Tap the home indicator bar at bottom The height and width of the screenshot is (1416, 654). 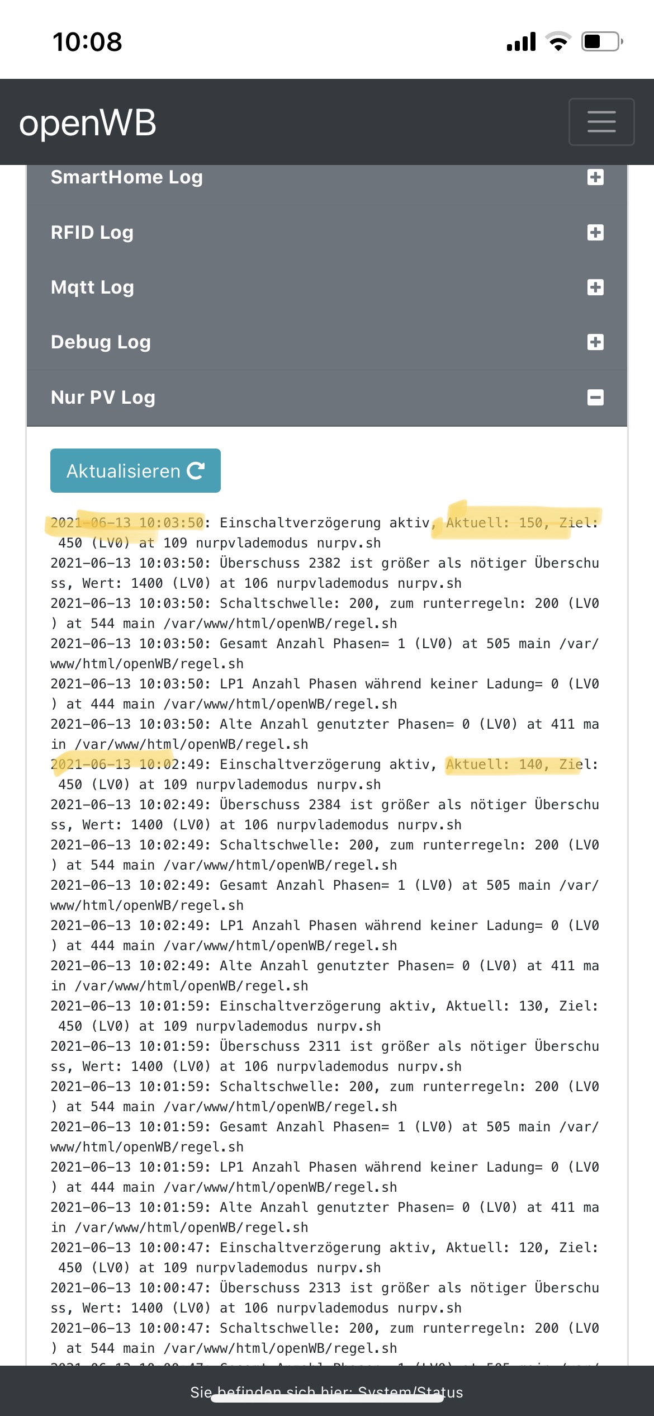tap(327, 1398)
